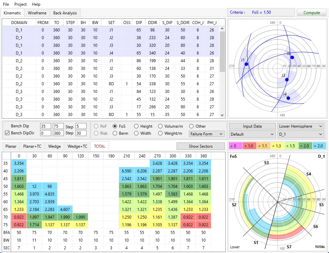Open the Failure Form dropdown
The height and width of the screenshot is (253, 329).
click(x=207, y=134)
